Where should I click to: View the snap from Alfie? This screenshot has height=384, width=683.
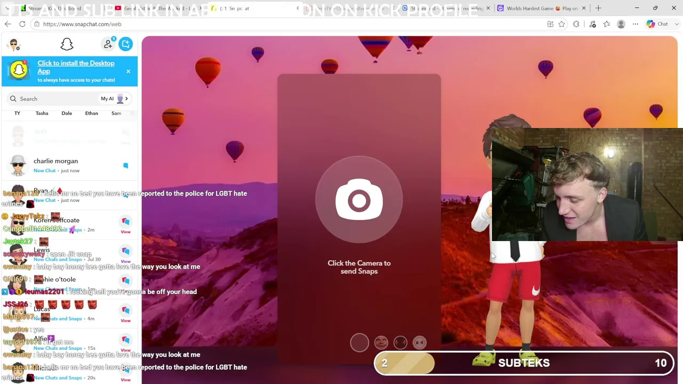click(x=125, y=343)
